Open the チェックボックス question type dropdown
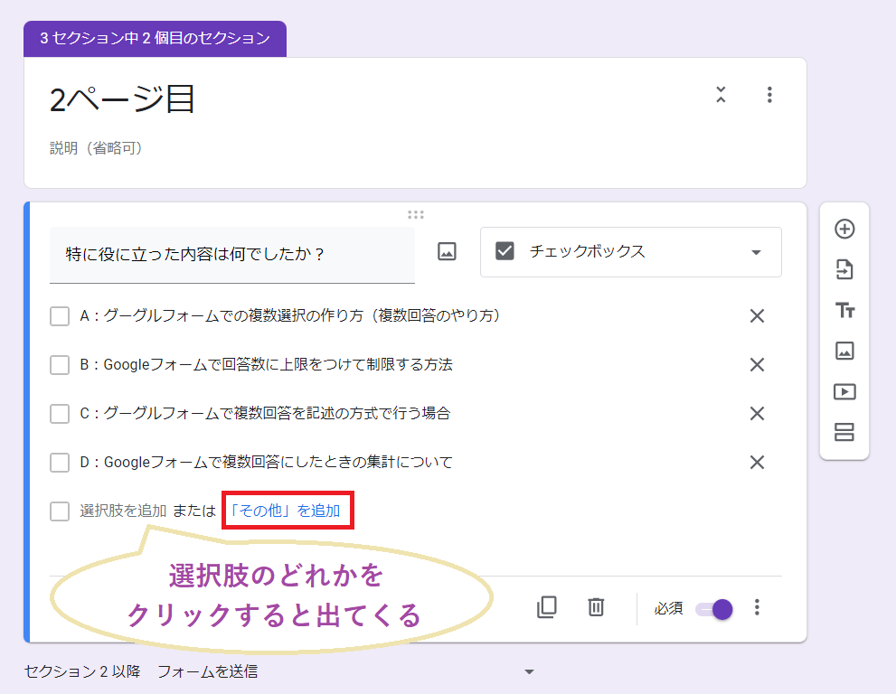Image resolution: width=896 pixels, height=694 pixels. [630, 252]
